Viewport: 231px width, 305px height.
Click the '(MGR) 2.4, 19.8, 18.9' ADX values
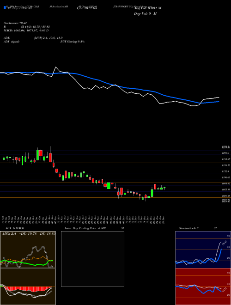(48, 38)
